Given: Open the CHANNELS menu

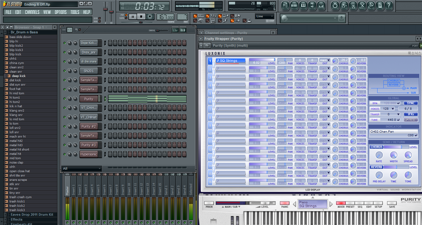Looking at the screenshot, I should (32, 12).
